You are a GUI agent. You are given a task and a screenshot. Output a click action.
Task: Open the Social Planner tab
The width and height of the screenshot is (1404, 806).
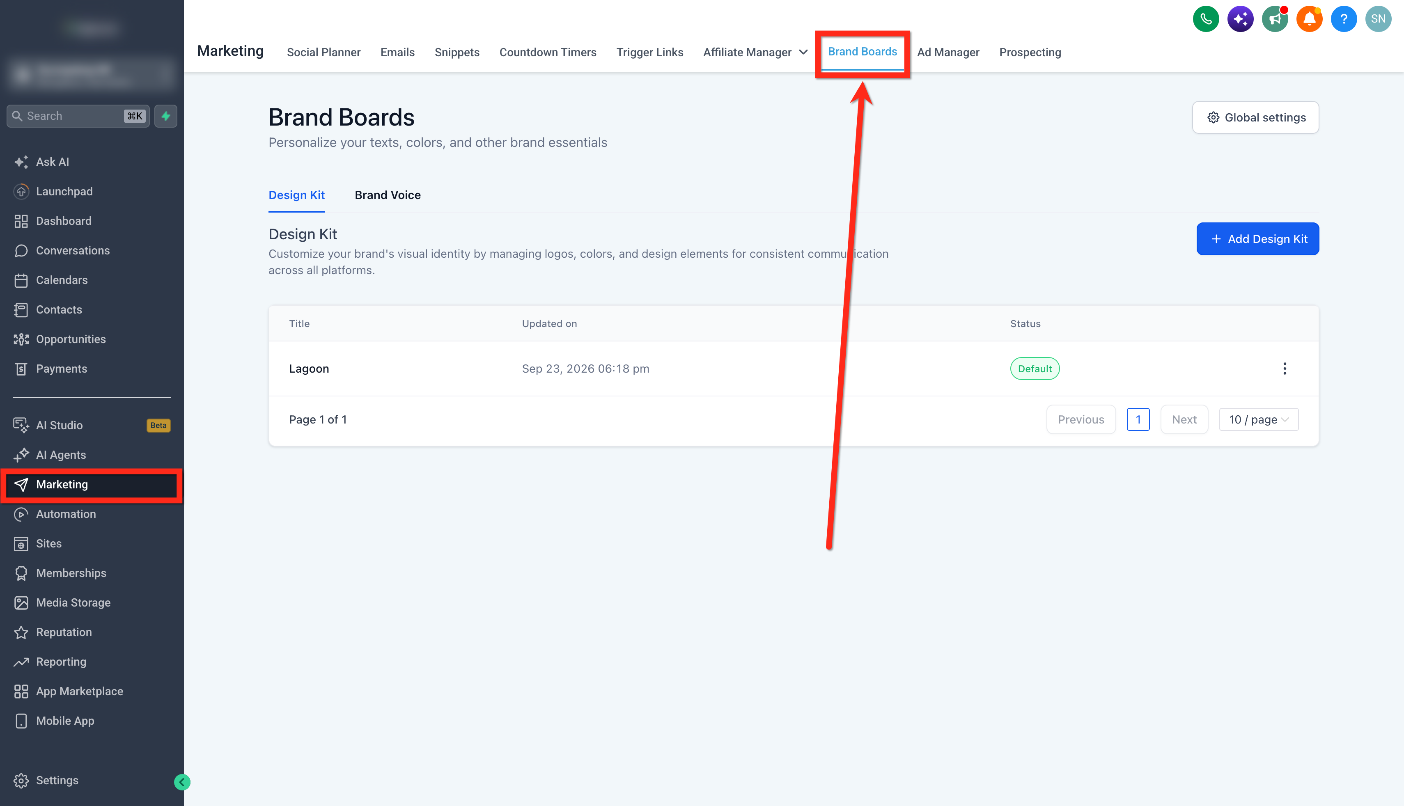pyautogui.click(x=323, y=52)
